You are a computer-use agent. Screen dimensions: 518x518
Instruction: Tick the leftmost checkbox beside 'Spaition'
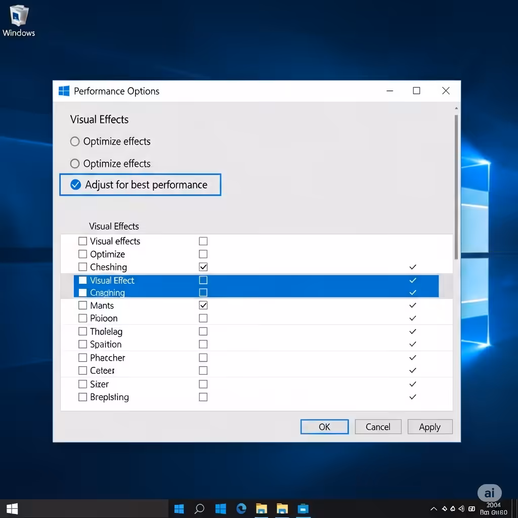[x=82, y=344]
